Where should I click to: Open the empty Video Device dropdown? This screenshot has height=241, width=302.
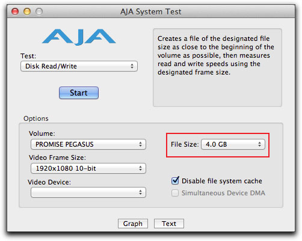88,192
